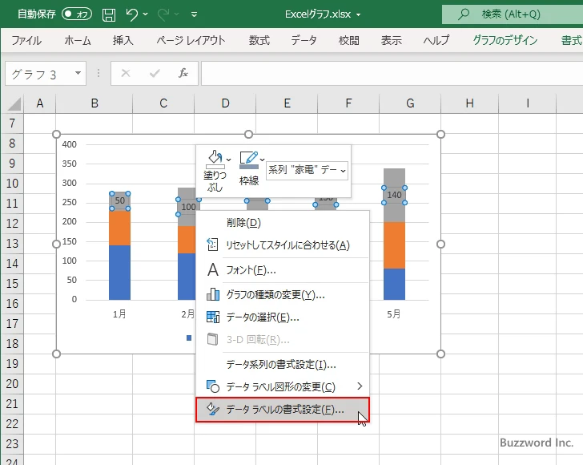The image size is (583, 465).
Task: Switch to the ホーム tab
Action: [x=78, y=40]
